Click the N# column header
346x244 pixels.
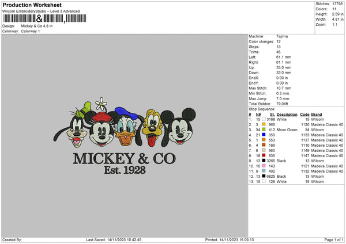pos(258,115)
